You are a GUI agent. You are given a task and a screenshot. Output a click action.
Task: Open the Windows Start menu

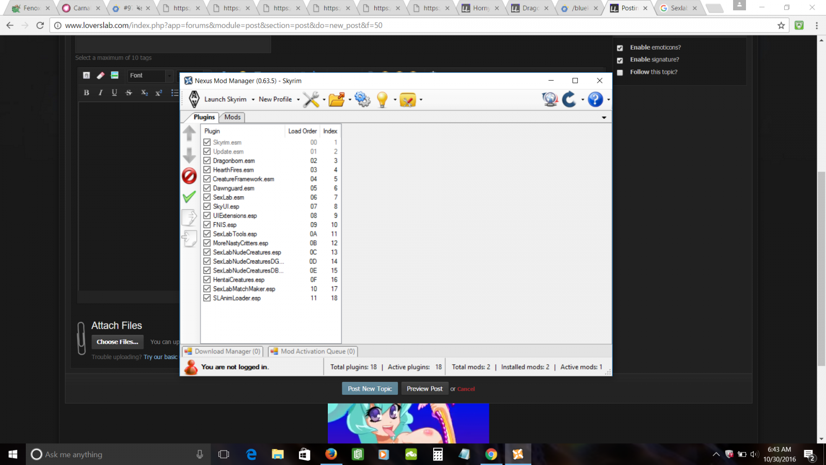pyautogui.click(x=13, y=454)
